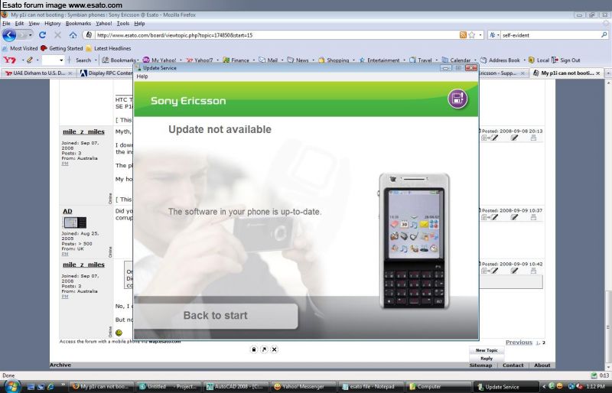The height and width of the screenshot is (393, 612).
Task: Open the Help menu in Update Service
Action: 142,76
